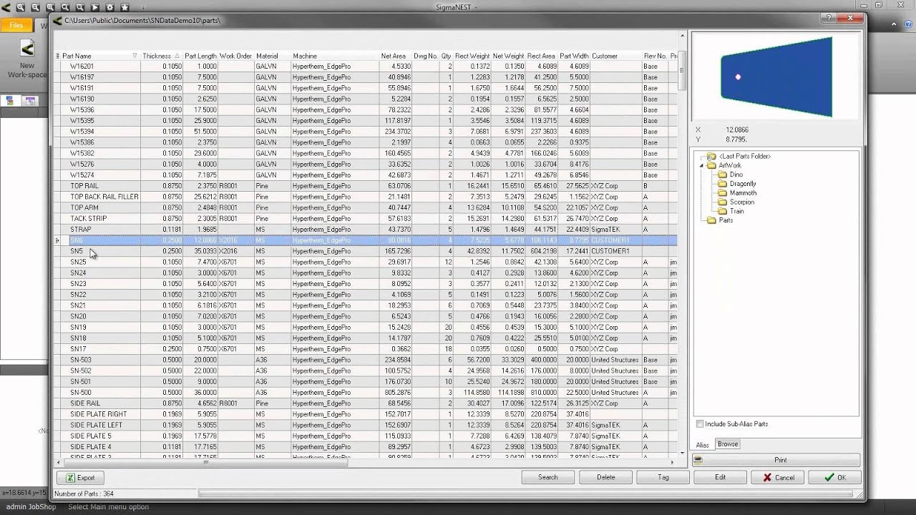Click Cancel to dismiss the parts dialog

(778, 477)
